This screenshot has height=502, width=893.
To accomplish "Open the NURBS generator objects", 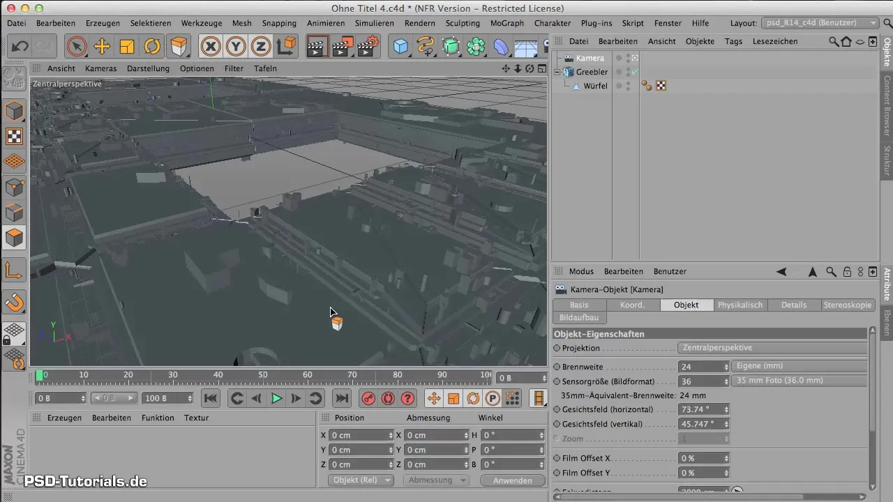I will (451, 47).
